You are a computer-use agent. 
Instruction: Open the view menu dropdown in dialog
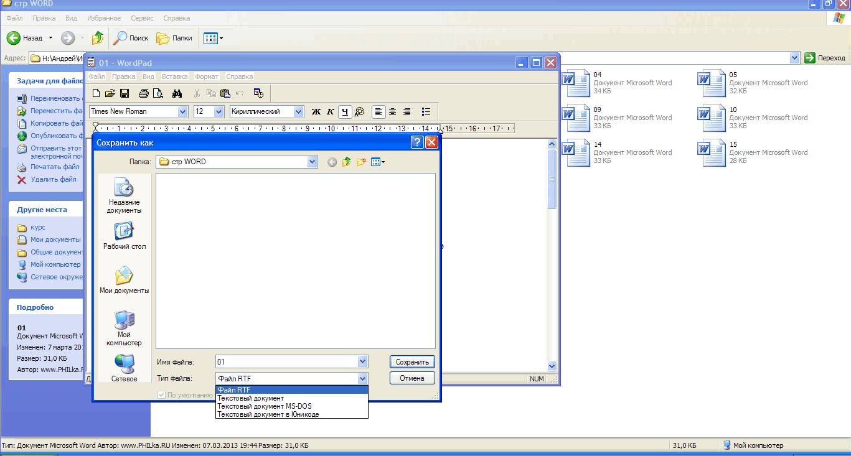pos(378,162)
